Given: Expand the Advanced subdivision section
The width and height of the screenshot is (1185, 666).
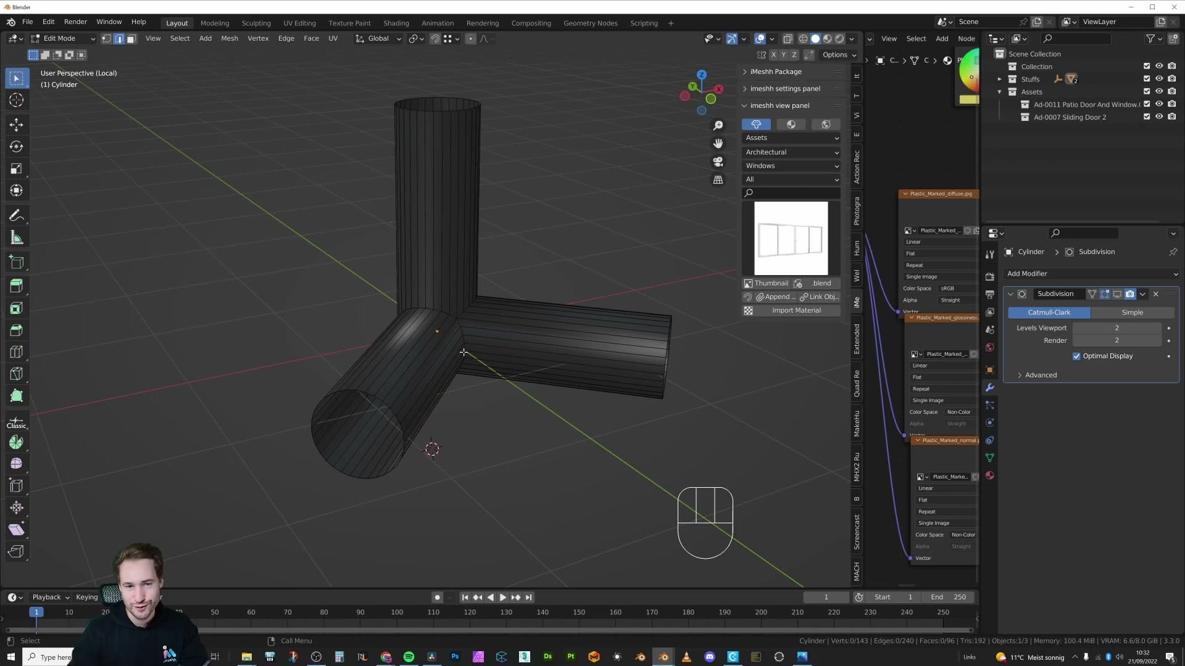Looking at the screenshot, I should coord(1041,376).
